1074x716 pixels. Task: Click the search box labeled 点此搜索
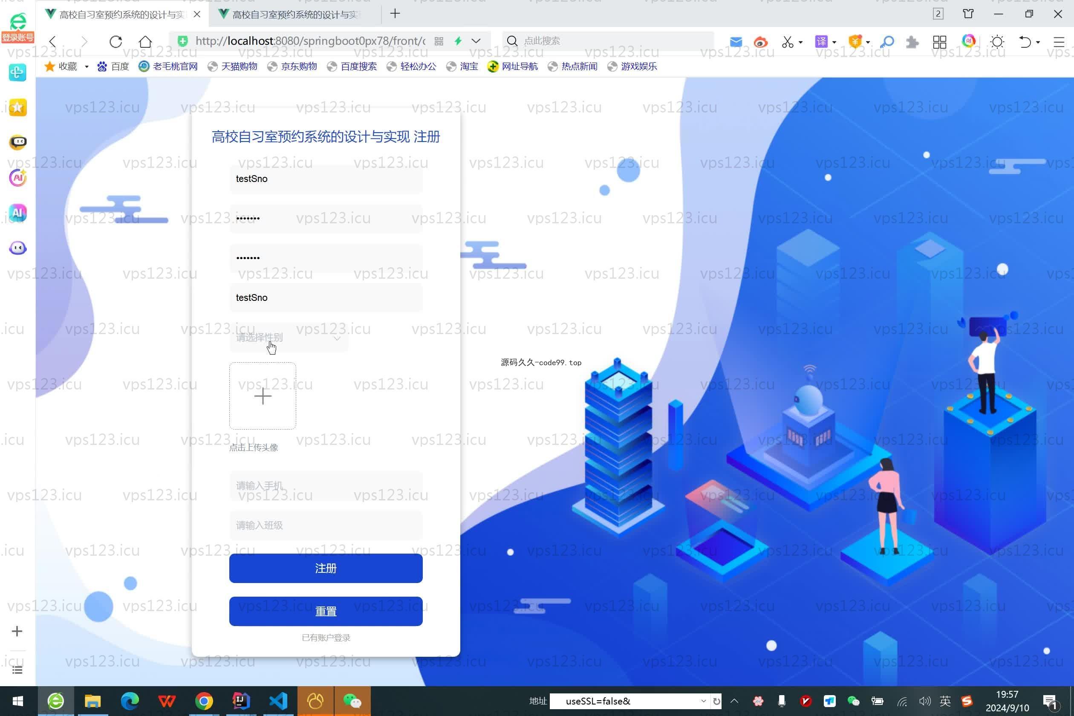pyautogui.click(x=607, y=41)
